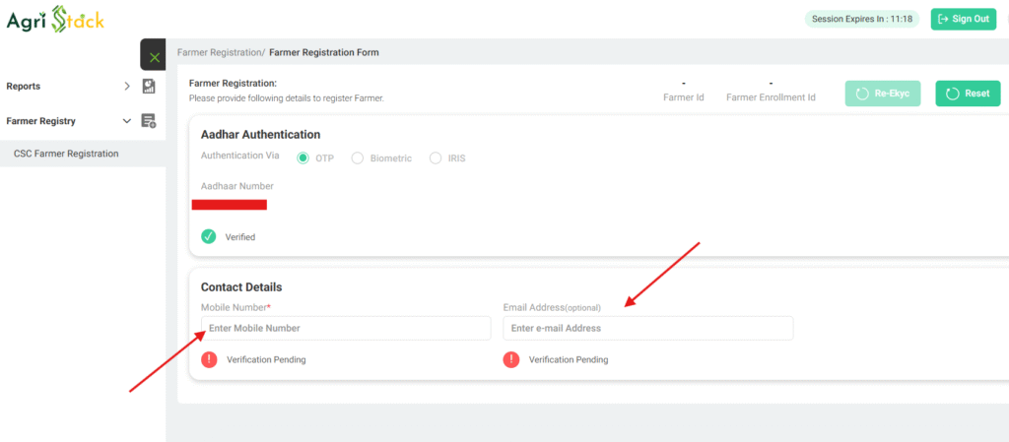Image resolution: width=1009 pixels, height=442 pixels.
Task: Click the Re-Ekyc button
Action: [x=884, y=94]
